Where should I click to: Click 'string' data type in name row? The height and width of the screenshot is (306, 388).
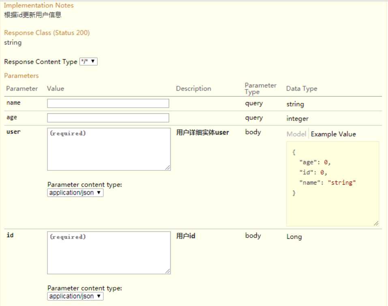(295, 104)
